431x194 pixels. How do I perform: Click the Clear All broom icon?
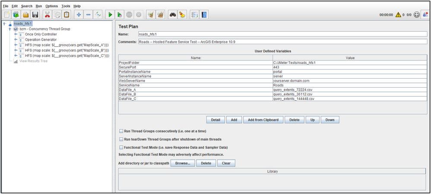click(182, 15)
